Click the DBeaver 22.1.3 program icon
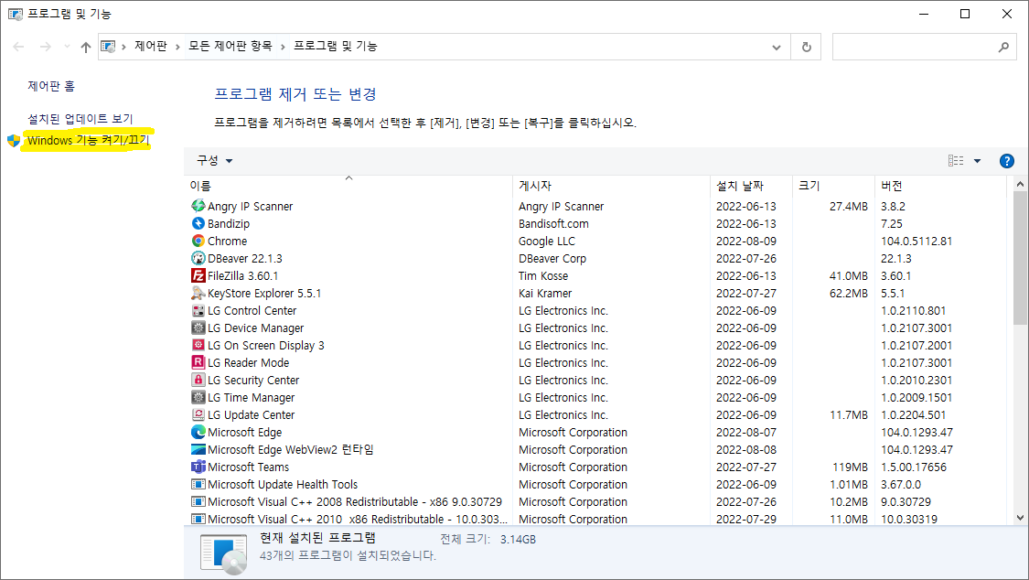Viewport: 1029px width, 580px height. (198, 258)
